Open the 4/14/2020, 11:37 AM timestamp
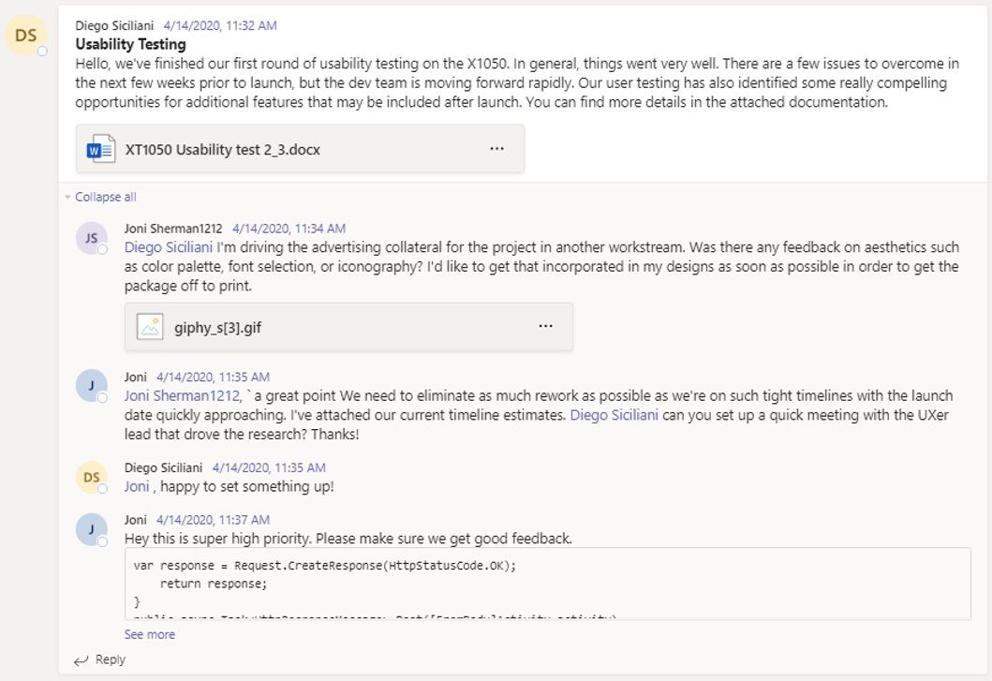 (x=214, y=520)
